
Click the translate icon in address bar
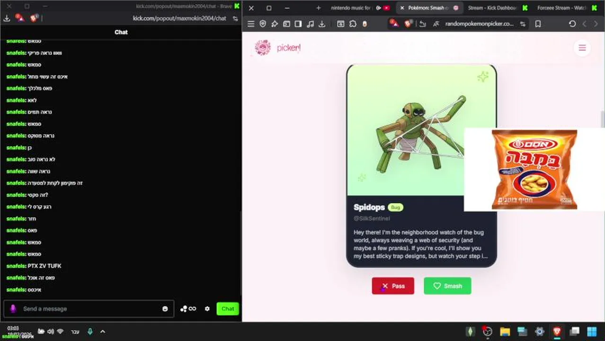(x=435, y=24)
